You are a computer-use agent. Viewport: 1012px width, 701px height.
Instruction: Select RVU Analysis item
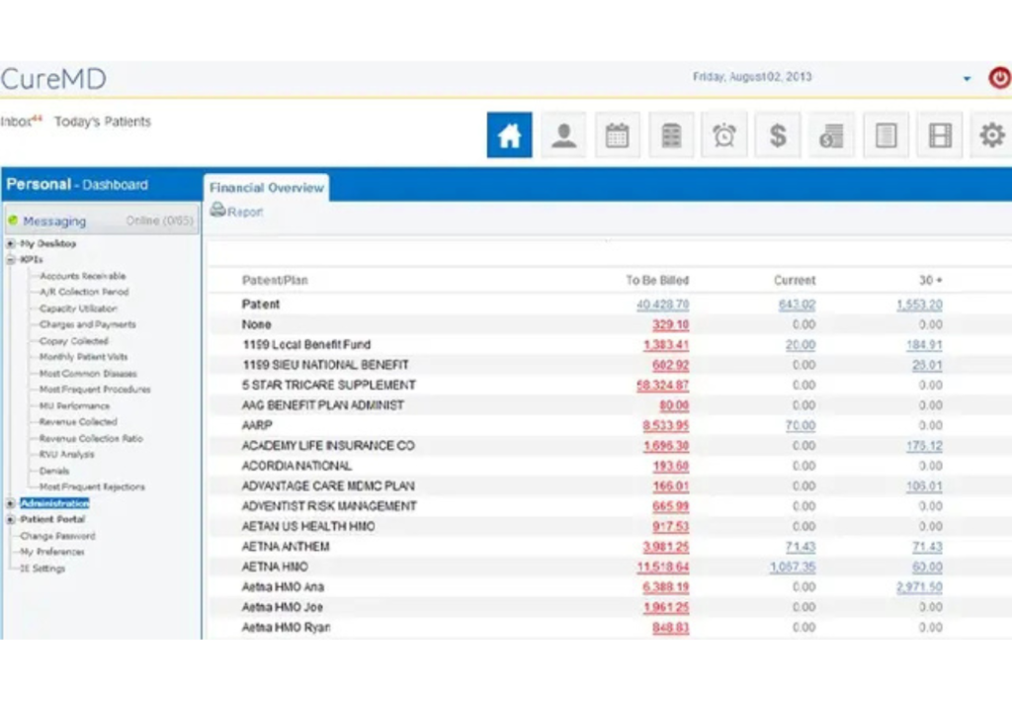[66, 455]
